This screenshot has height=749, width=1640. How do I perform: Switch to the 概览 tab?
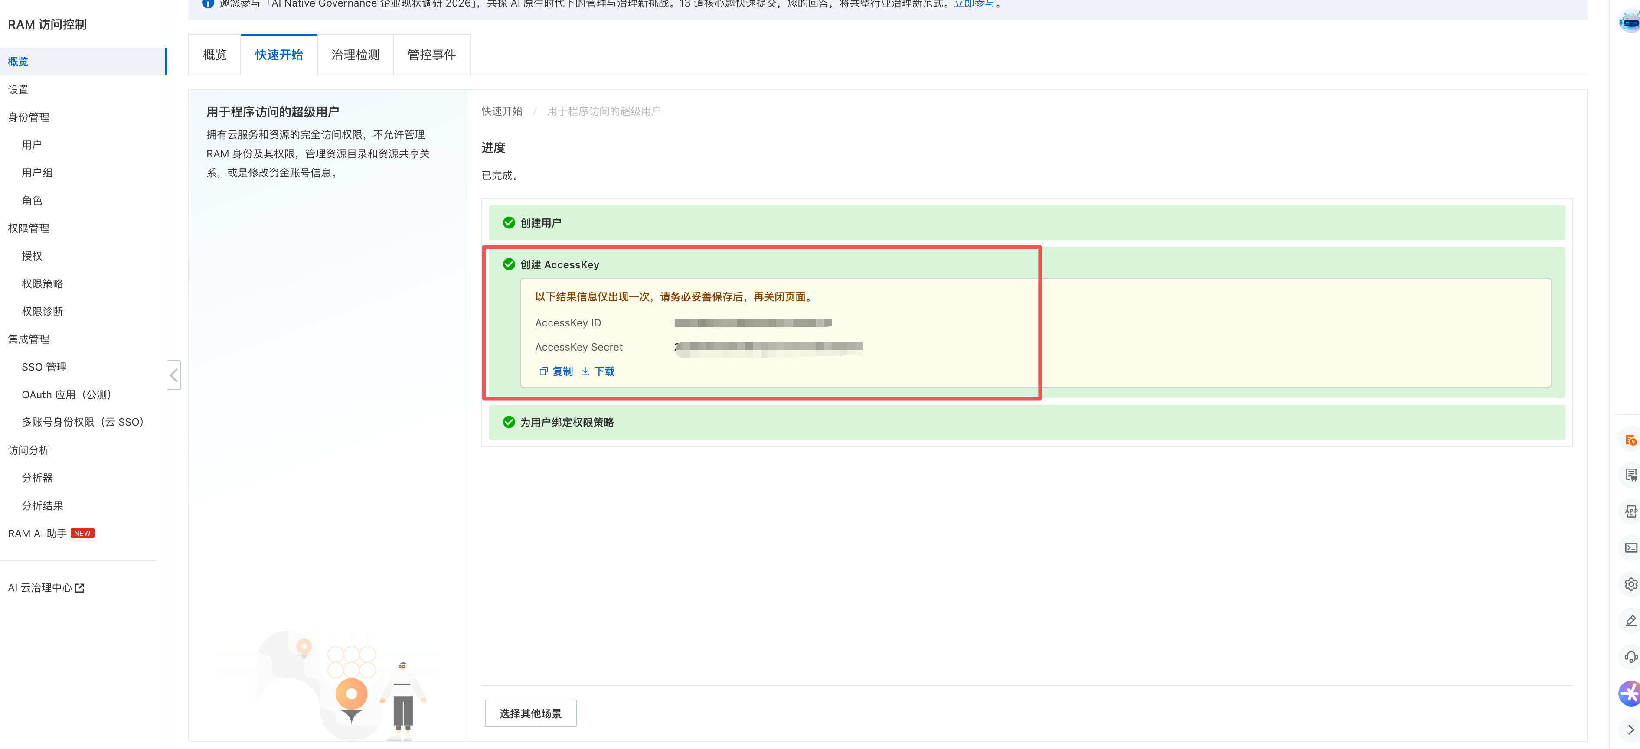pyautogui.click(x=215, y=55)
